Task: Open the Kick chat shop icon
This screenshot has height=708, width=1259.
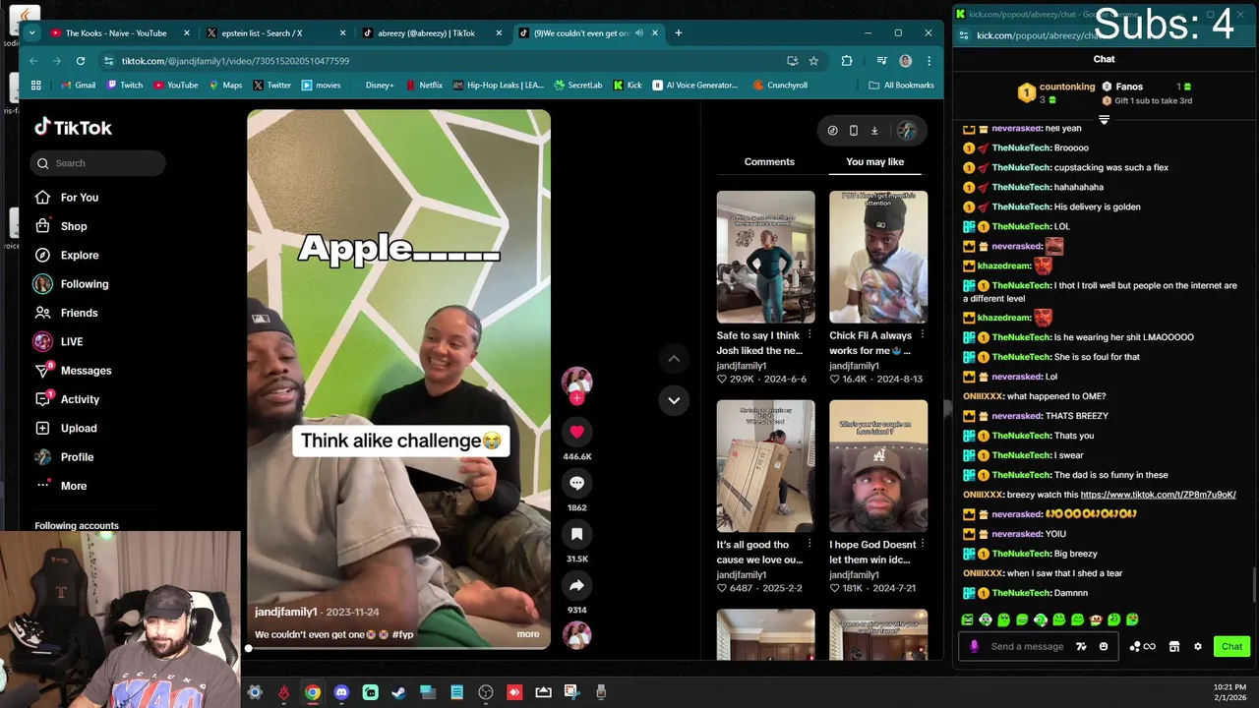Action: pos(1173,646)
